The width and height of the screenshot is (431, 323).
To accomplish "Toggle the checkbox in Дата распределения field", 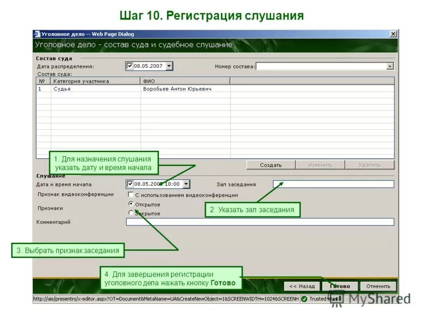I will 129,65.
